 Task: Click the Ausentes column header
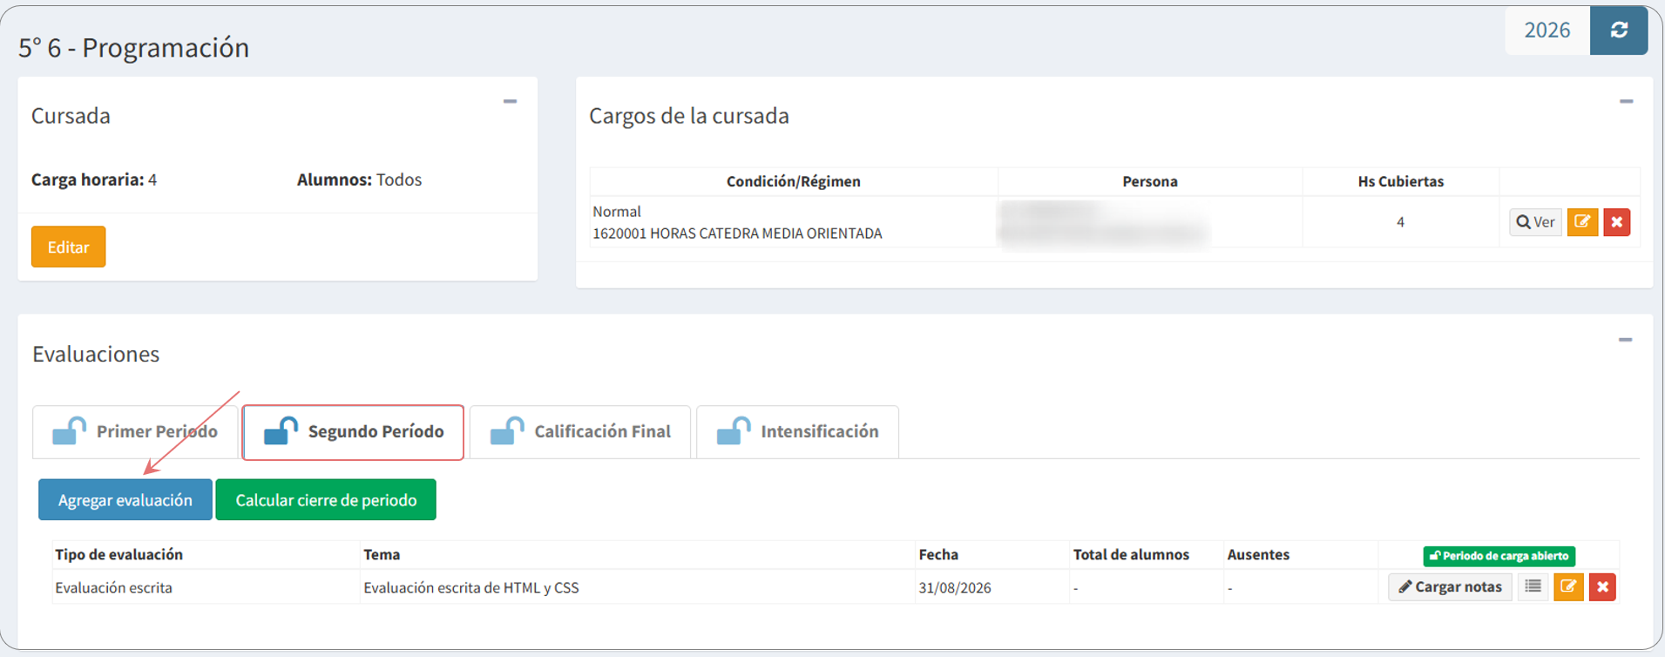point(1258,555)
